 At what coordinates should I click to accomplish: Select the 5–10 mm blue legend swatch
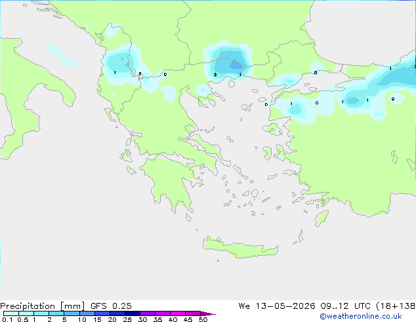click(72, 313)
